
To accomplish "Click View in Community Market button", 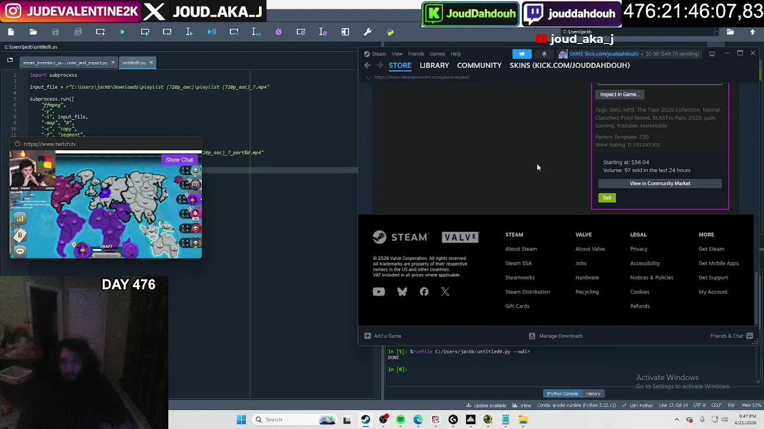I will click(660, 184).
